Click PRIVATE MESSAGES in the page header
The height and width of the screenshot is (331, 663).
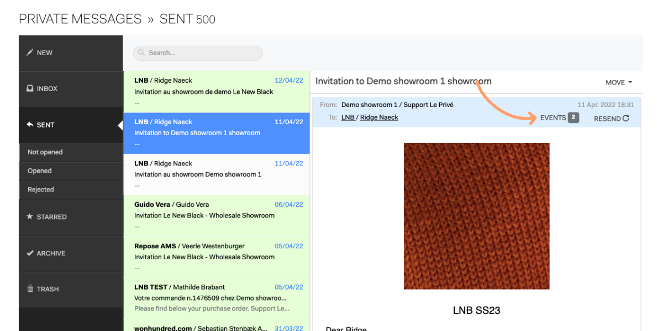pyautogui.click(x=80, y=19)
